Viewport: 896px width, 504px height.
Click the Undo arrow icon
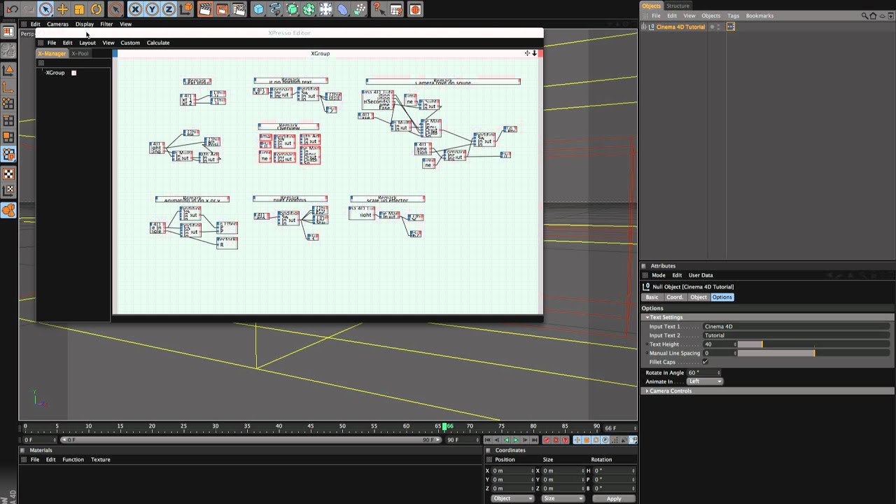pyautogui.click(x=12, y=9)
